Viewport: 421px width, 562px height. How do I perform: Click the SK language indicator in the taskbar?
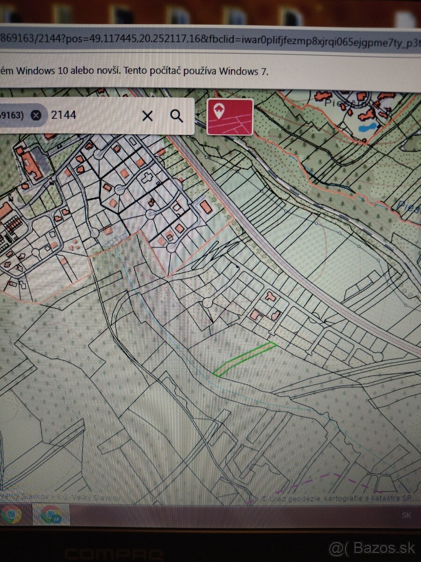[x=406, y=515]
